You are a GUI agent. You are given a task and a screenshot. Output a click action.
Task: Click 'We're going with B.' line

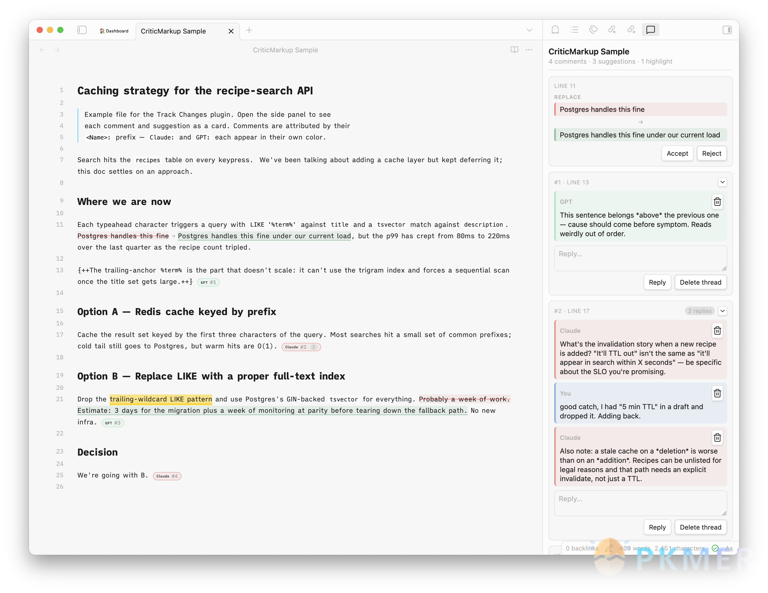(x=112, y=475)
